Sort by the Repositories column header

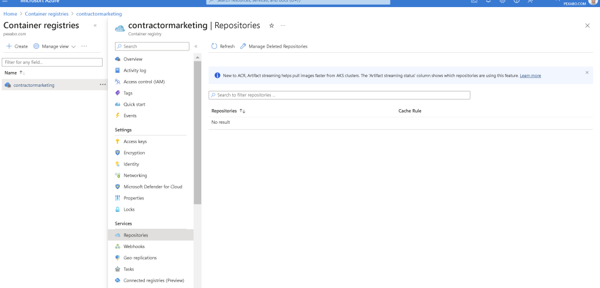(228, 111)
